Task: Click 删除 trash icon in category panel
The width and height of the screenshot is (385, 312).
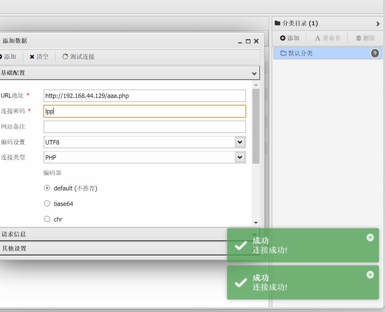Action: 359,38
